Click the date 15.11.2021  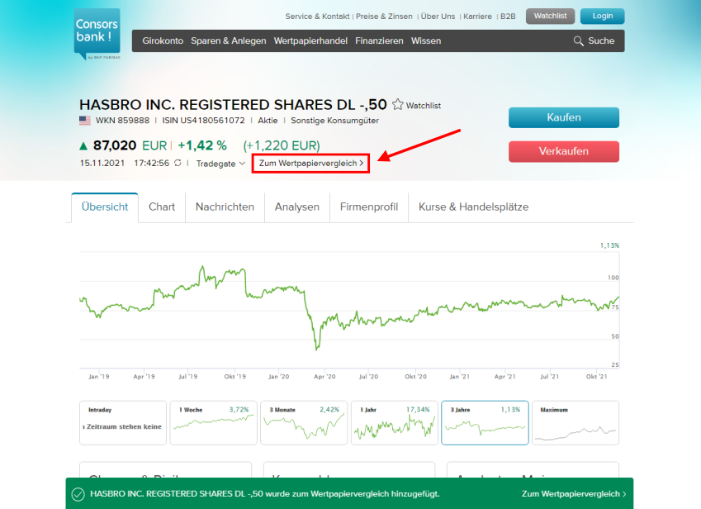(x=102, y=164)
